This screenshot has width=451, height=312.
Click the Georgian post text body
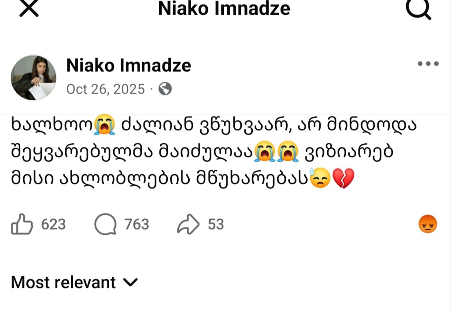click(x=211, y=152)
